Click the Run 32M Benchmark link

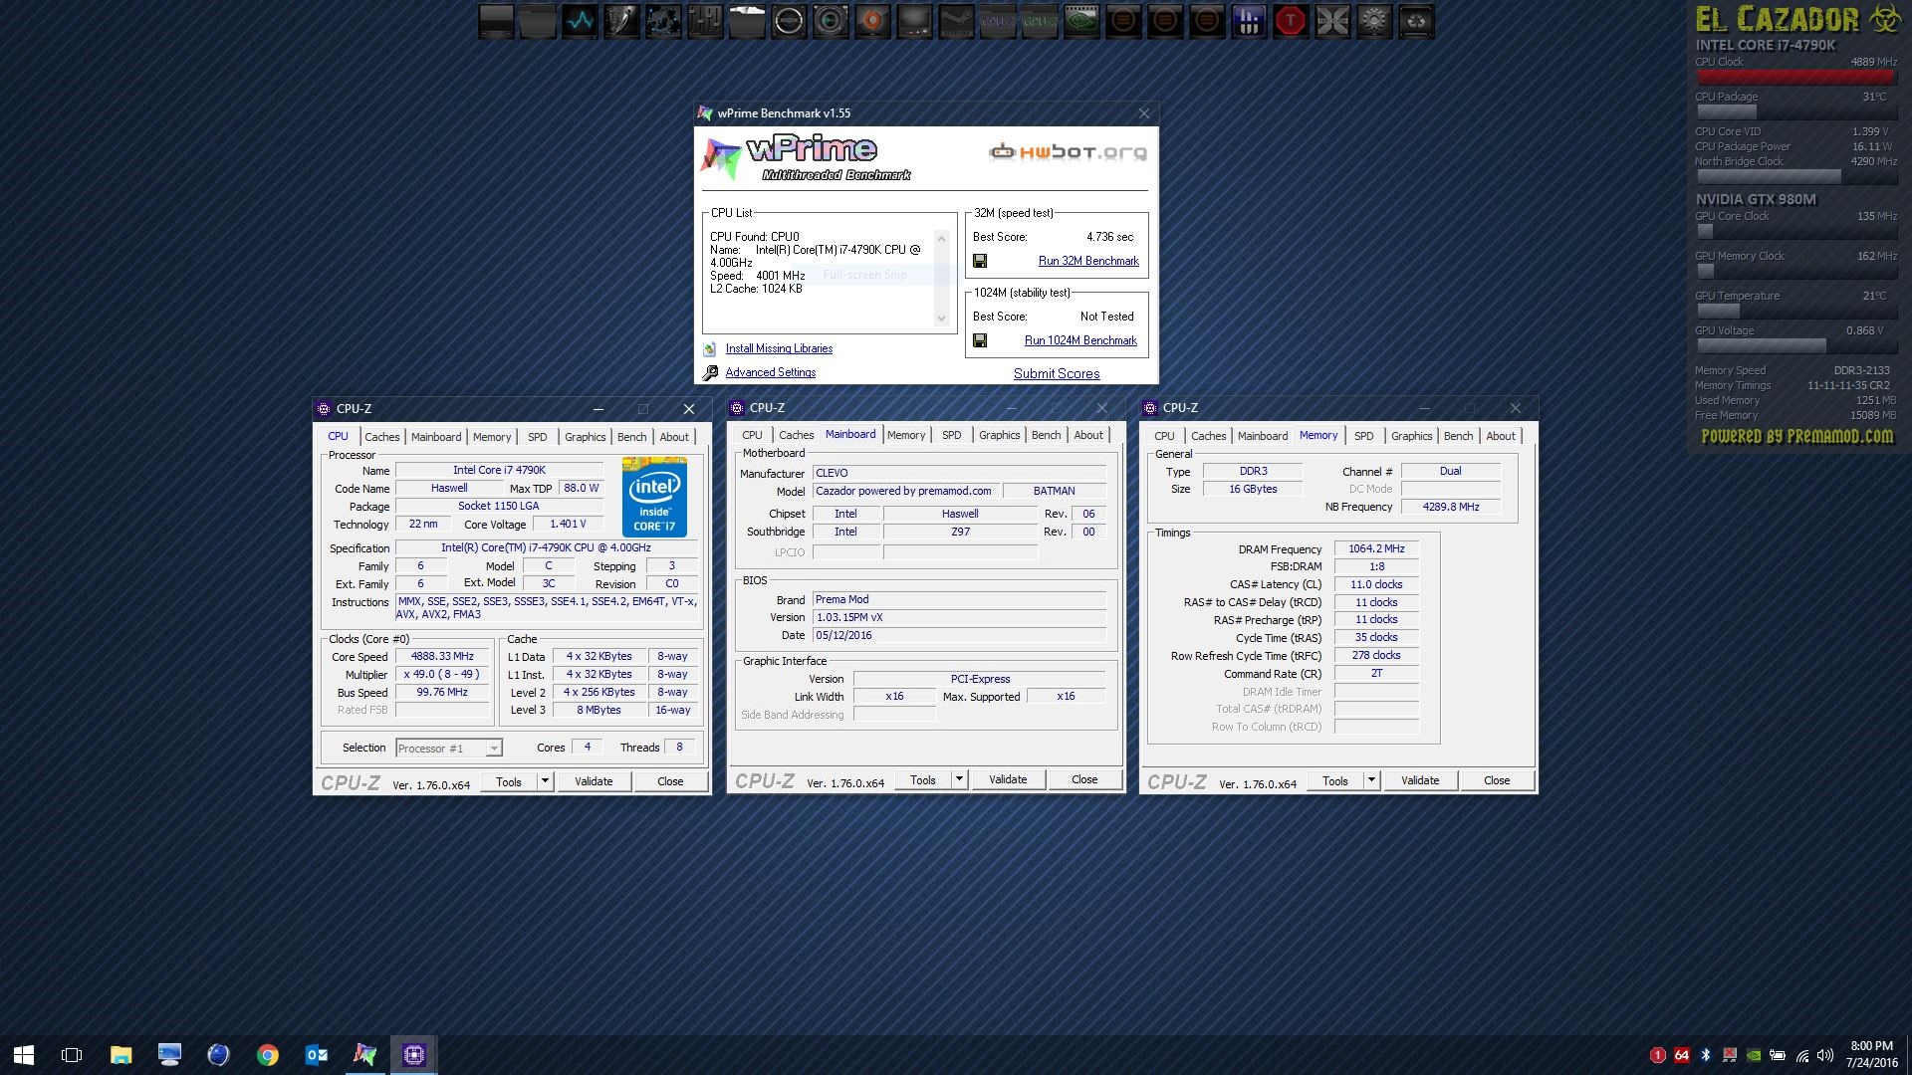pos(1088,261)
